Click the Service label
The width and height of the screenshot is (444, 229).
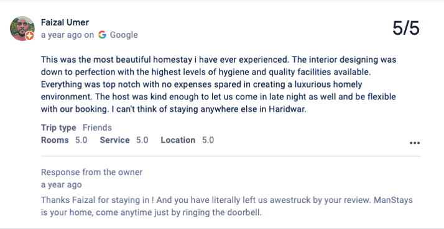[114, 140]
